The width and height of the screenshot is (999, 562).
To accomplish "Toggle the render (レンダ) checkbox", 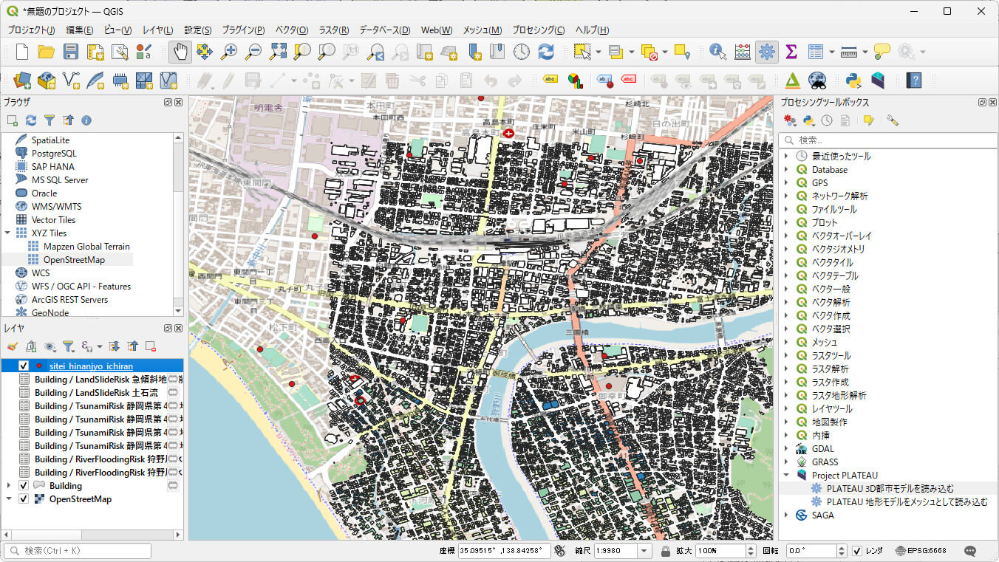I will [x=857, y=551].
